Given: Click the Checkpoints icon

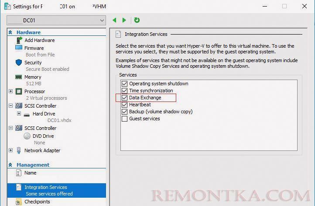Looking at the screenshot, I should [18, 202].
